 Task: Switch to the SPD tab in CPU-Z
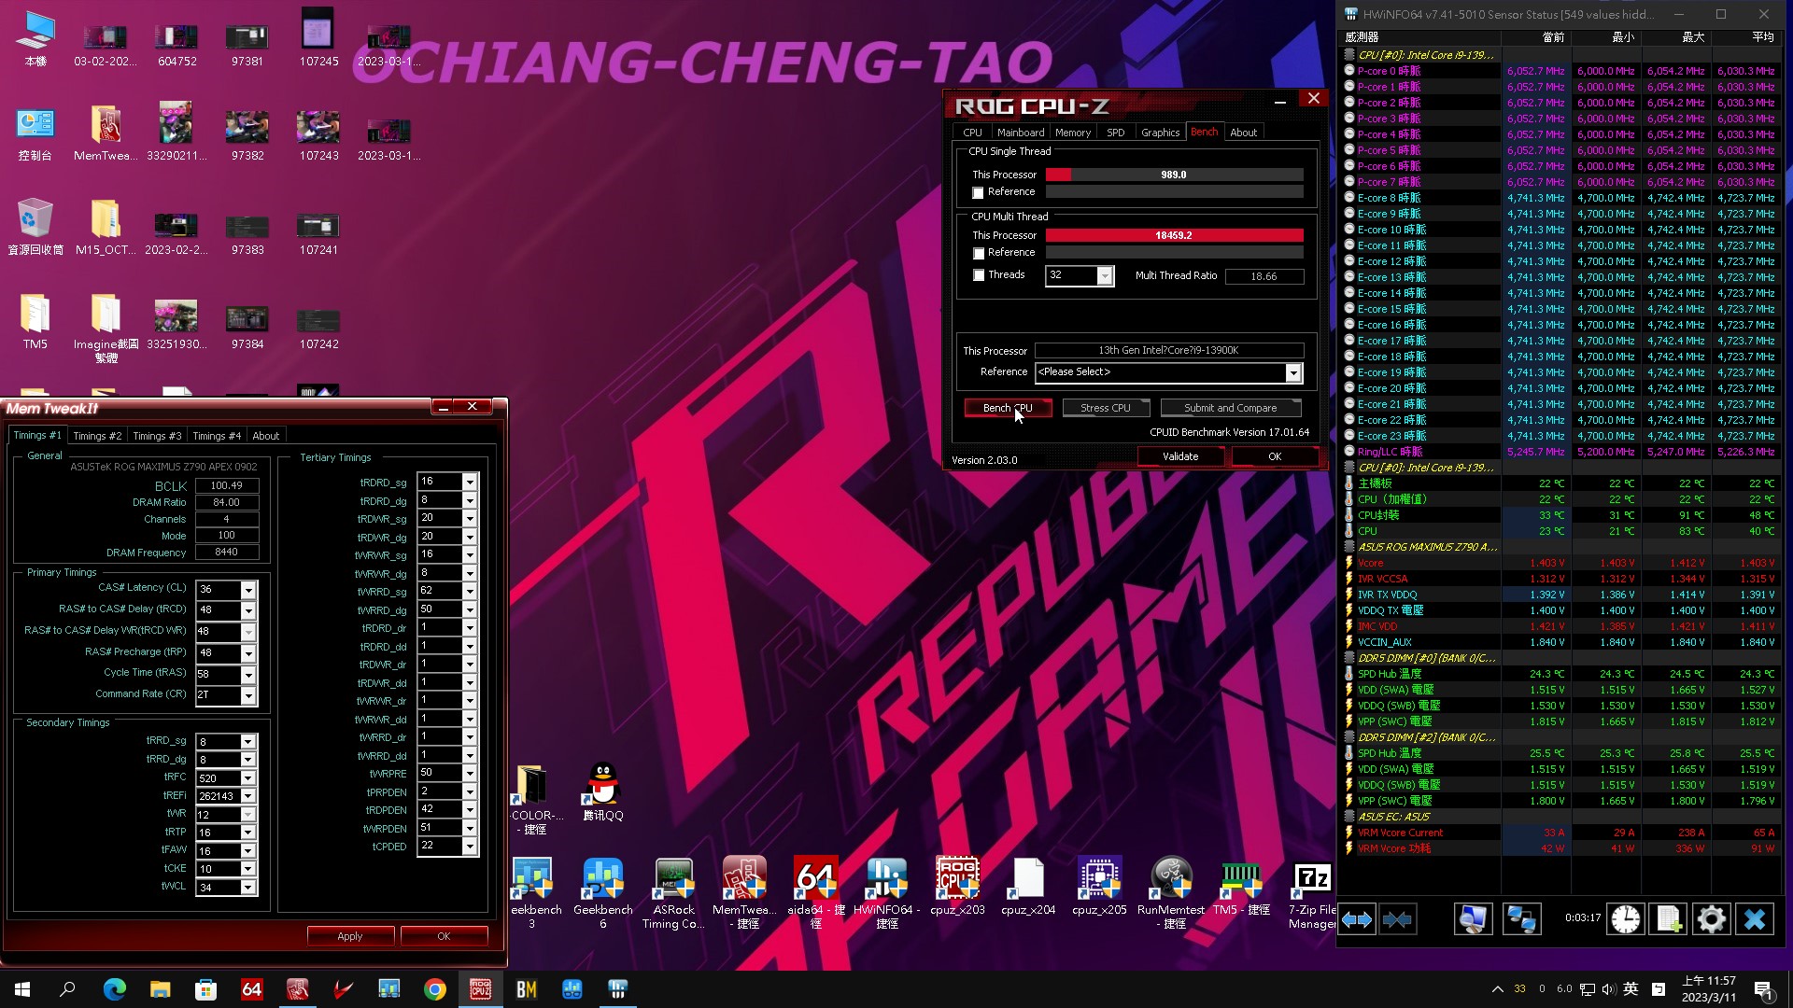[1115, 133]
